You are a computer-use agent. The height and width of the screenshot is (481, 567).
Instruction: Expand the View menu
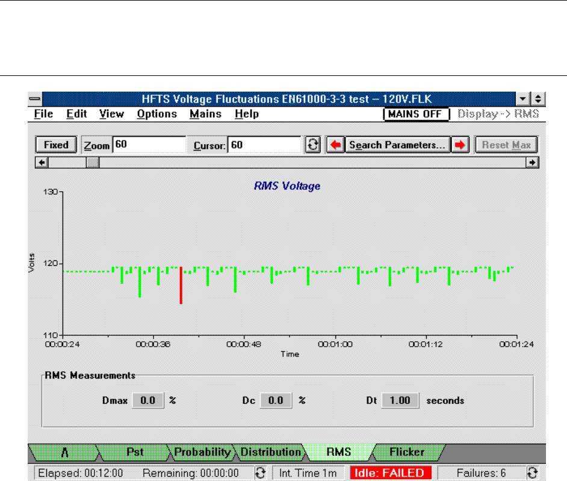pyautogui.click(x=111, y=114)
